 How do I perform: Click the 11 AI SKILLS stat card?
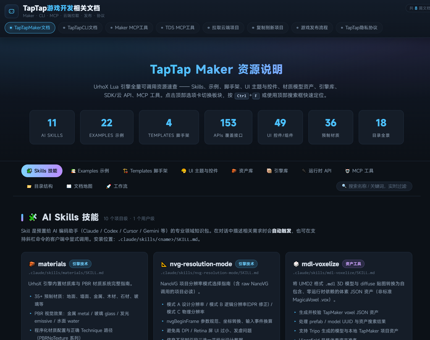(x=52, y=127)
